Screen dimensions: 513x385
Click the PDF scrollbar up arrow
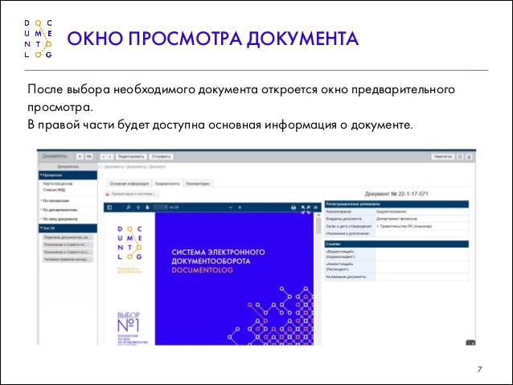(x=318, y=215)
